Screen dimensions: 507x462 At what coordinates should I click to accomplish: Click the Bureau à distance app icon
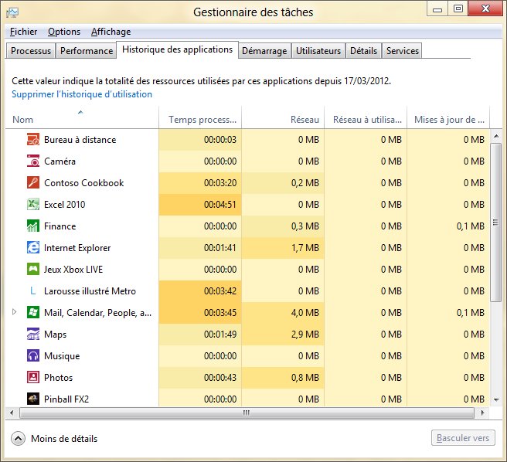pyautogui.click(x=33, y=140)
